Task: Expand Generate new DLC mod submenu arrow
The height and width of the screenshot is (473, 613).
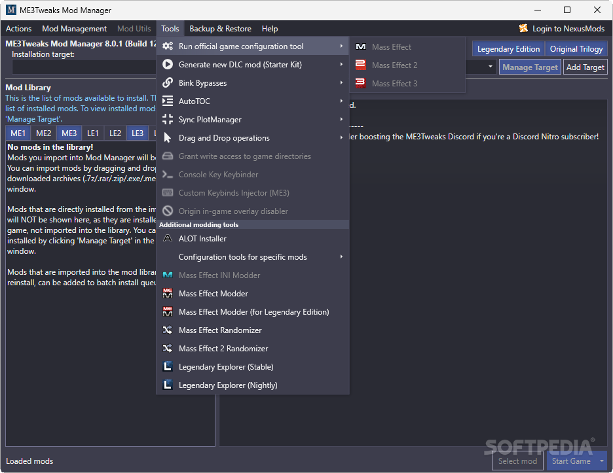Action: pyautogui.click(x=341, y=65)
